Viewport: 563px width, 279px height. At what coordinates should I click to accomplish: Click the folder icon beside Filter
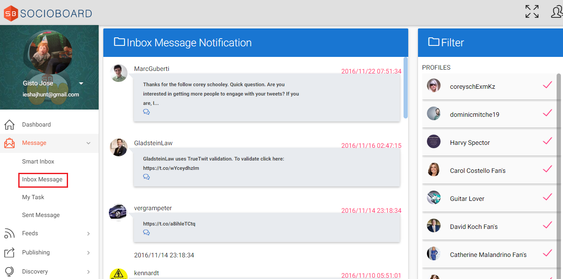[434, 42]
